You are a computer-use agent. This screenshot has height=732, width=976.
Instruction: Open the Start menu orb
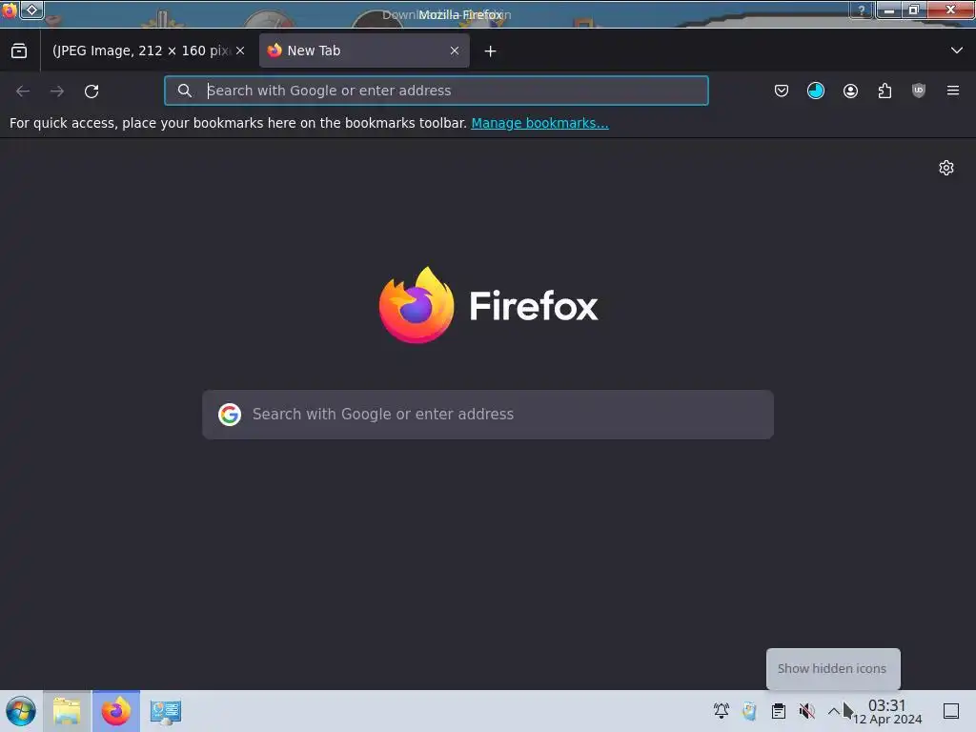point(21,711)
